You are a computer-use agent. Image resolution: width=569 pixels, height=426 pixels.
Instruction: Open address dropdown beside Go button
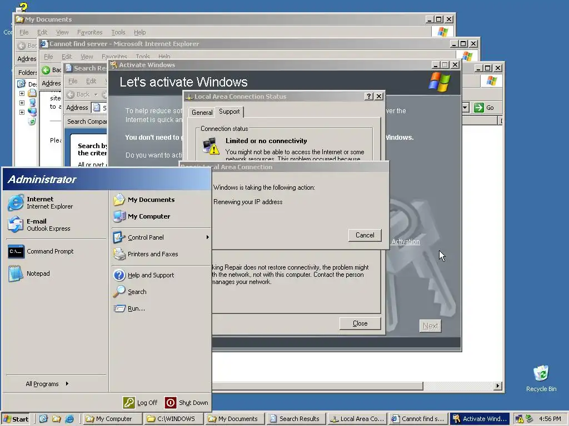click(466, 108)
